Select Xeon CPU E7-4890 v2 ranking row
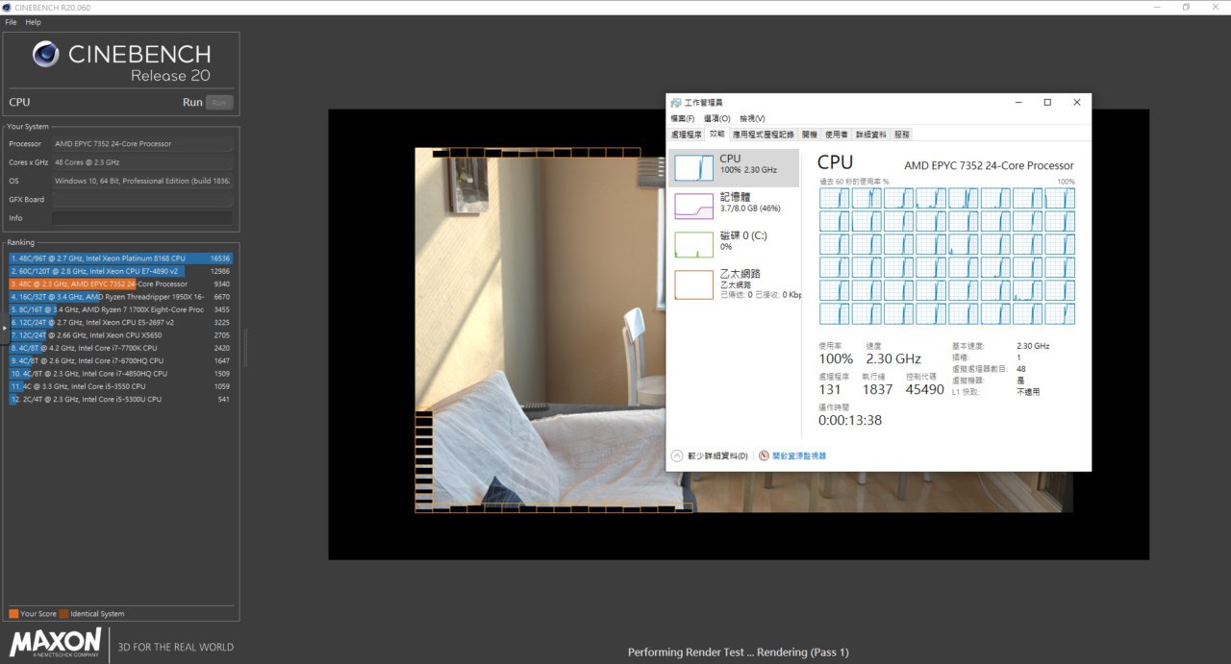Screen dimensions: 1231x664 (x=120, y=271)
